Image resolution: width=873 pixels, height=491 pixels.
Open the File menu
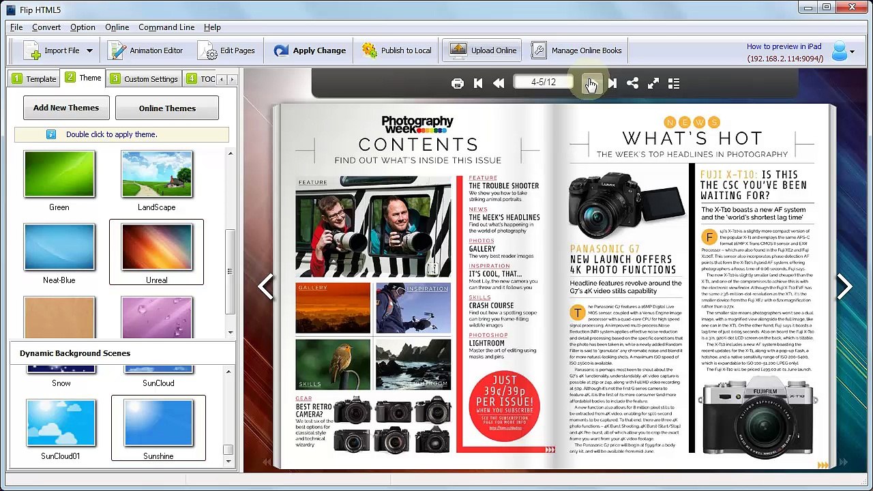click(16, 27)
